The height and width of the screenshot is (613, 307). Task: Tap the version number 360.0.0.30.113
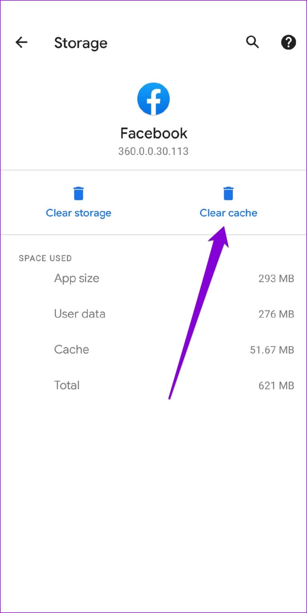pyautogui.click(x=153, y=152)
